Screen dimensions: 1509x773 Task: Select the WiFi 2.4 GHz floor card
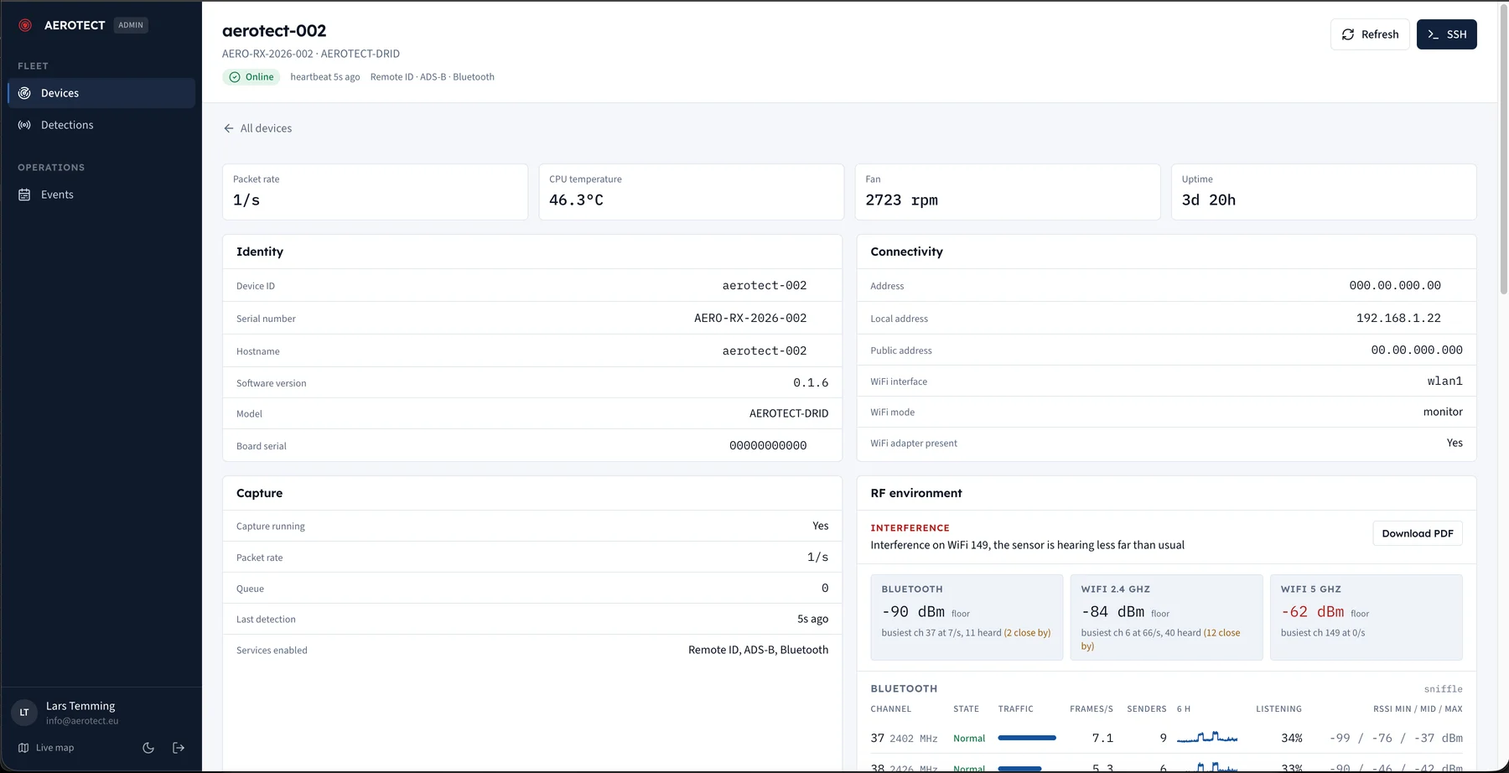pyautogui.click(x=1166, y=617)
